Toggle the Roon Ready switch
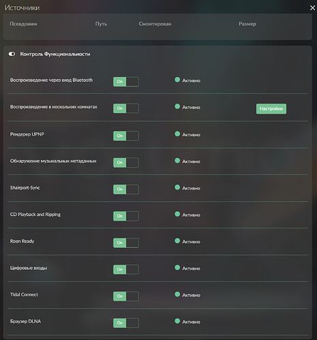317x340 pixels. (x=126, y=243)
